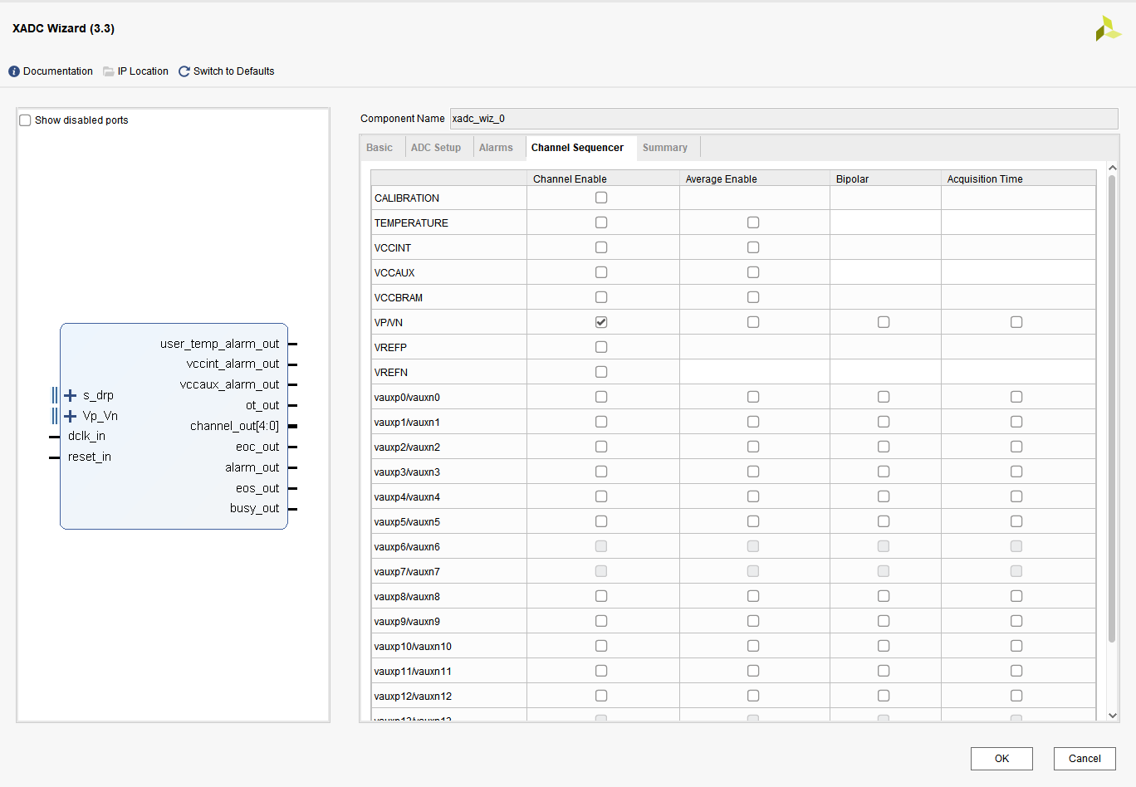Select the eoc_out port label
The height and width of the screenshot is (787, 1136).
coord(257,447)
